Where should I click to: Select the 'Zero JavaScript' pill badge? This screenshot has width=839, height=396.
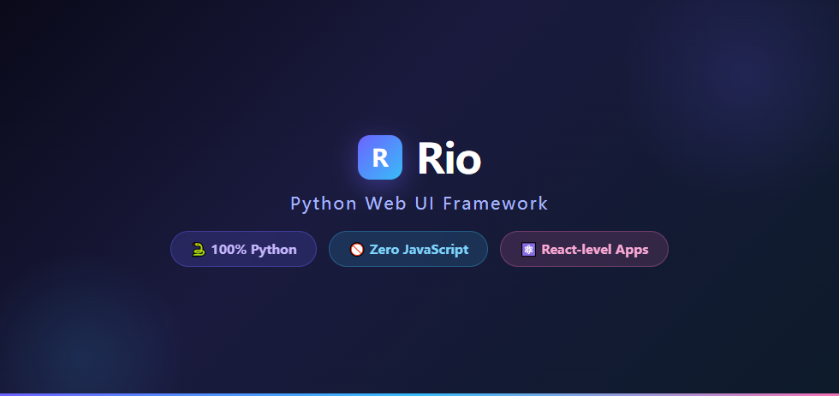(x=408, y=249)
